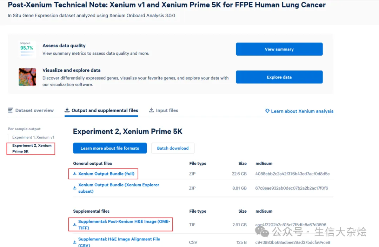Click download icon for H&E Image Alignment File
This screenshot has height=247, width=379.
tap(74, 242)
